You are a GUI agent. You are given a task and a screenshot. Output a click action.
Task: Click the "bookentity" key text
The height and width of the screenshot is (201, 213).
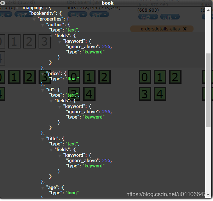point(43,13)
